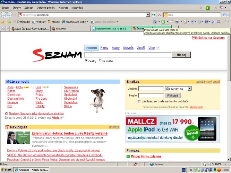The image size is (231, 173).
Task: Click the Home icon in command bar
Action: (155, 22)
